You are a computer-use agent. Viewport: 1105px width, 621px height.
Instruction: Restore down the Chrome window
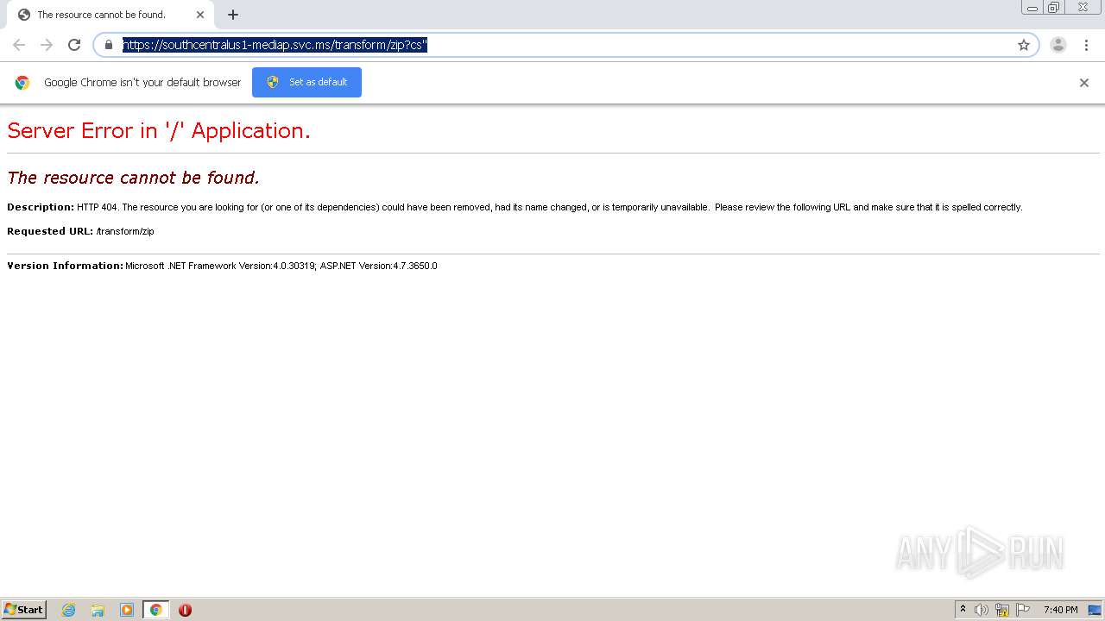click(x=1054, y=8)
